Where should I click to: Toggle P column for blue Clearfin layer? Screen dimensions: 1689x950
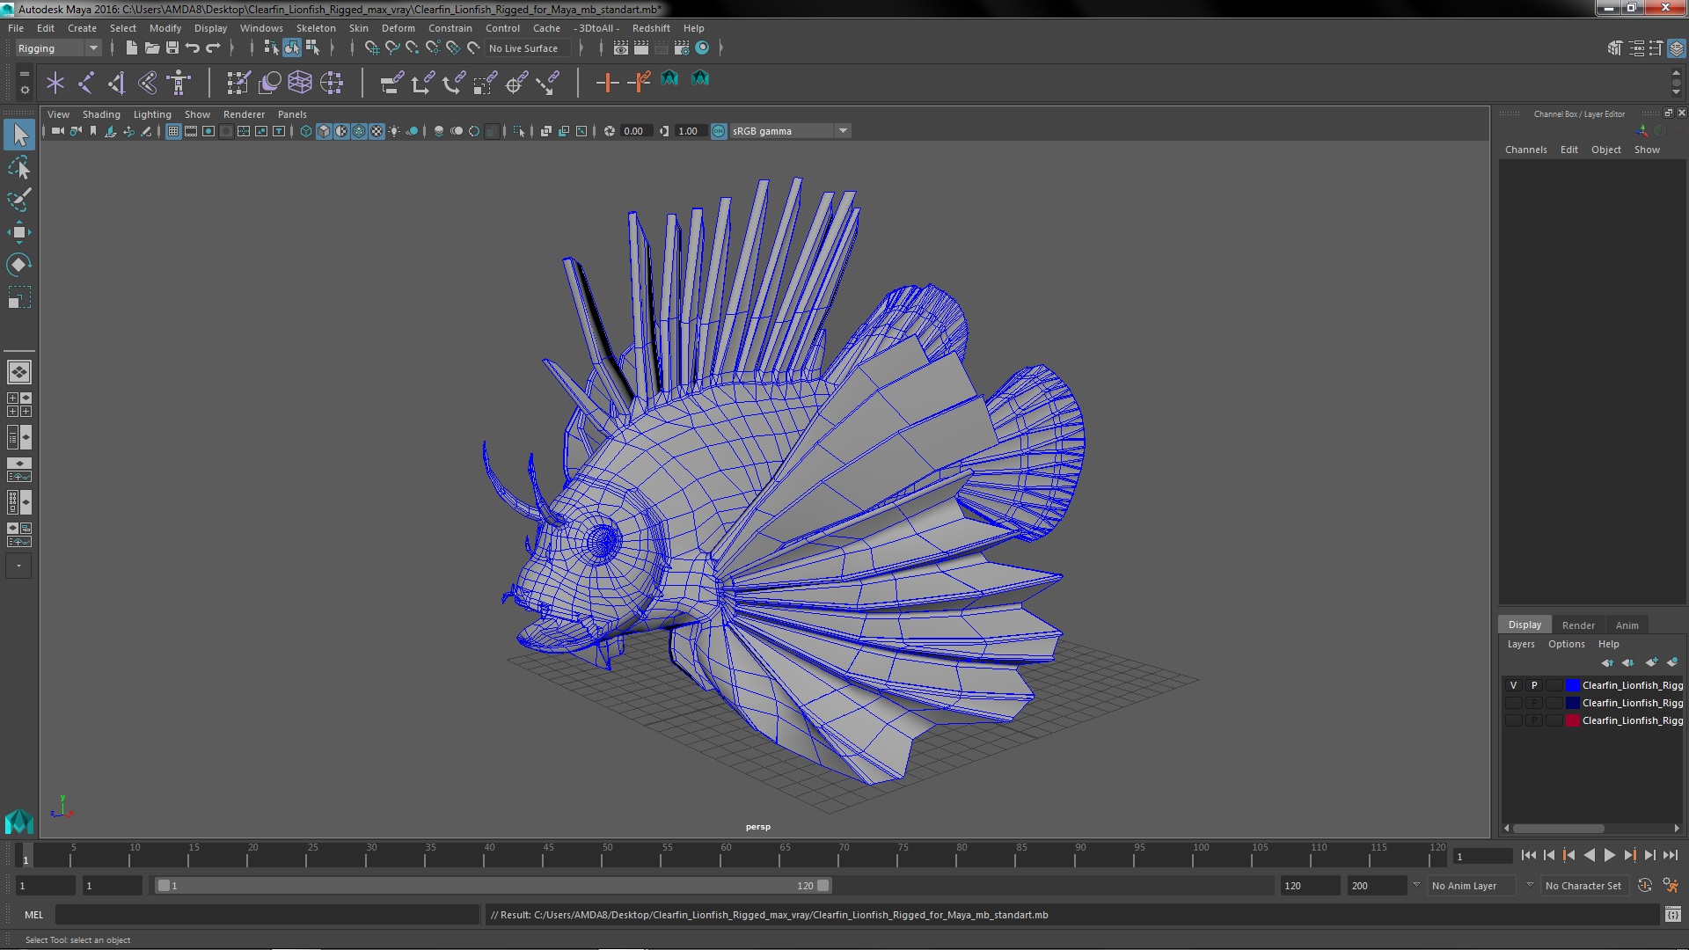(1533, 684)
